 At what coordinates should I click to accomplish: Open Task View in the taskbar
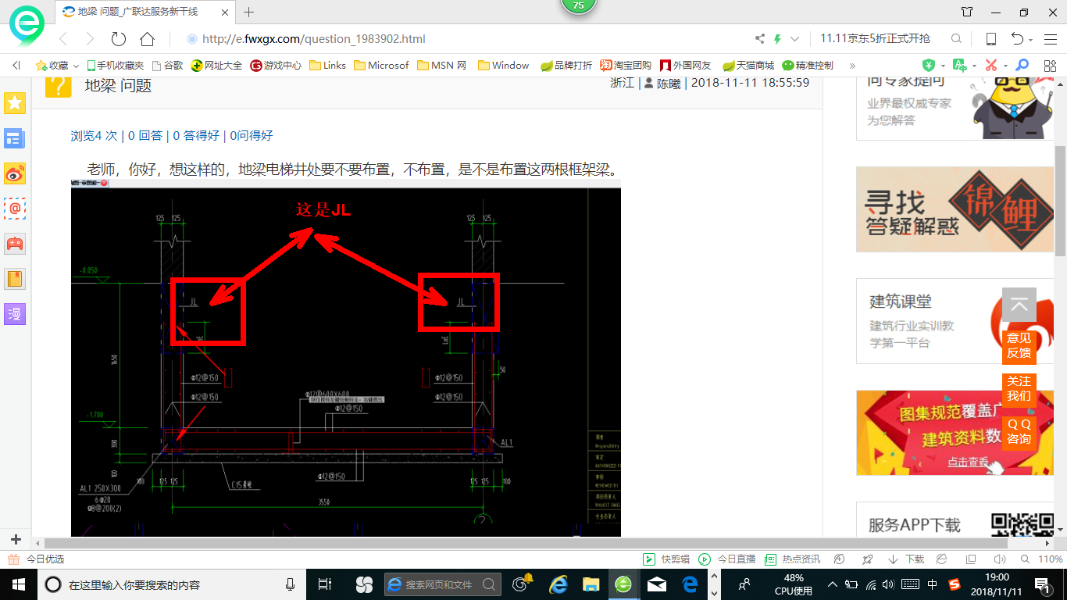[325, 584]
